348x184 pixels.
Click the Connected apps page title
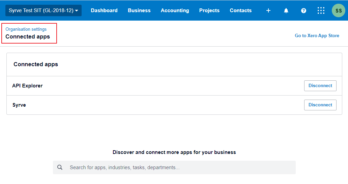point(28,37)
